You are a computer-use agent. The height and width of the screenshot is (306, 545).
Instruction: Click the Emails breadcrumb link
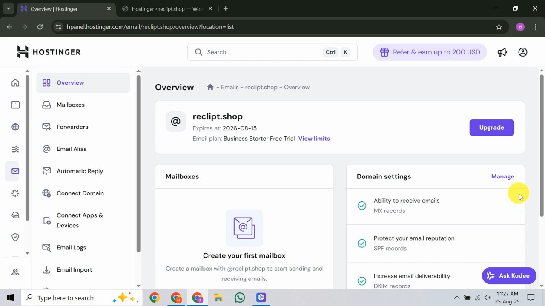pyautogui.click(x=230, y=87)
